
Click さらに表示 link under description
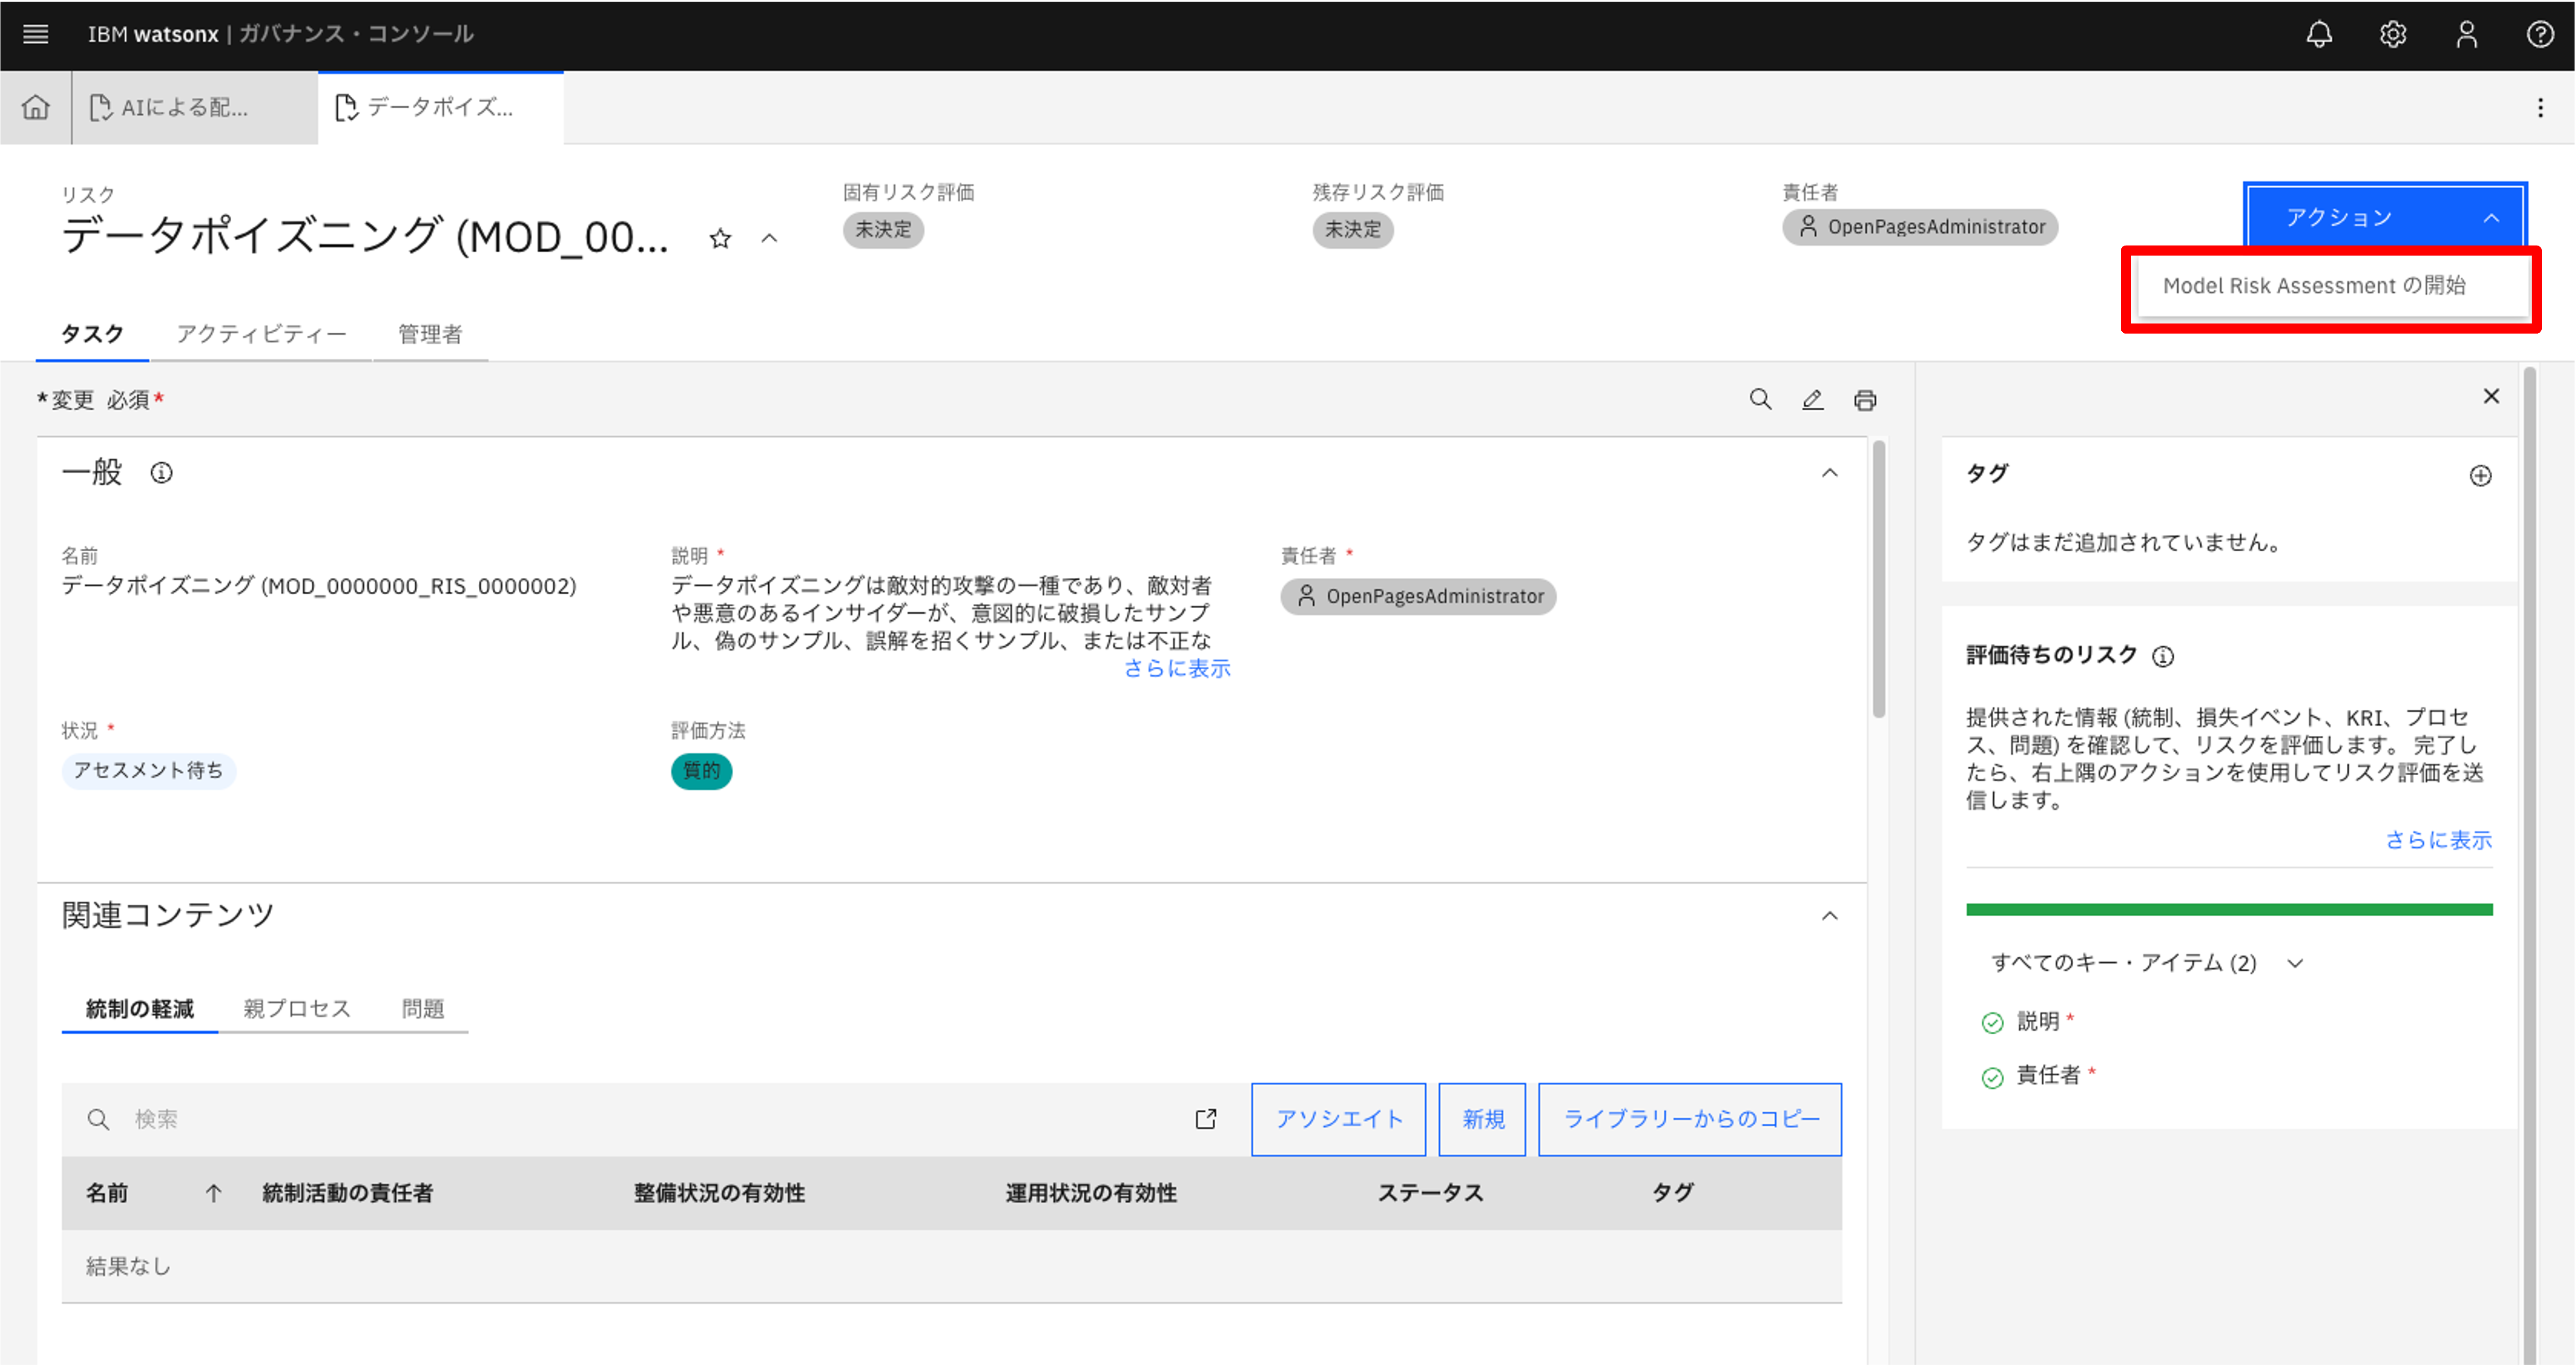coord(1177,668)
